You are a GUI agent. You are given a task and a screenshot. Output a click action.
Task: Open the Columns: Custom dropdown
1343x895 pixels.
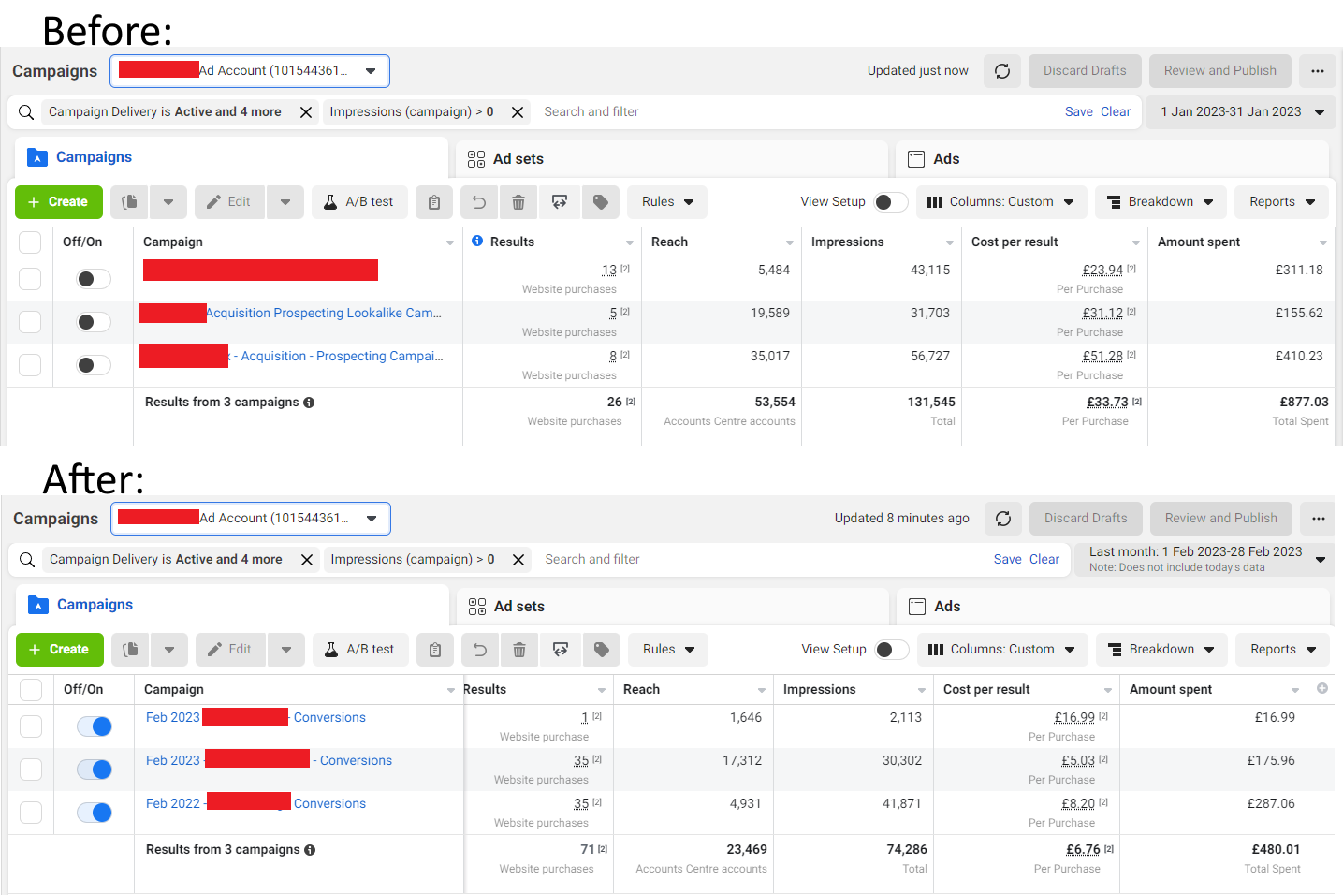click(1001, 201)
